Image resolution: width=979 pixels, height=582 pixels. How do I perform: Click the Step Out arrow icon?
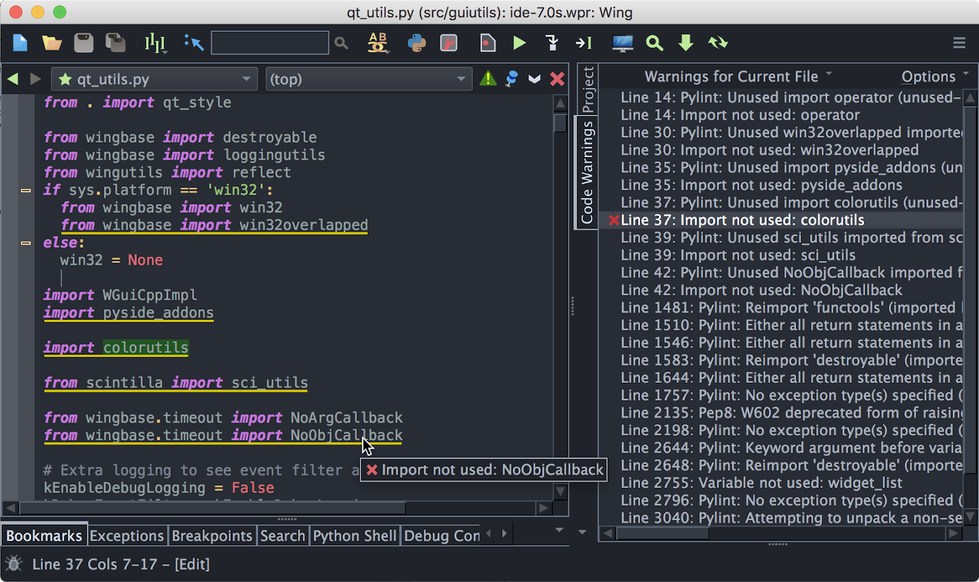click(x=584, y=43)
